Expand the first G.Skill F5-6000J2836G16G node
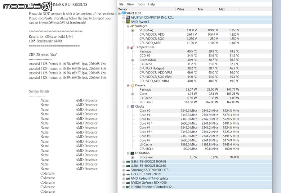Image resolution: width=281 pixels, height=193 pixels. coord(124,162)
